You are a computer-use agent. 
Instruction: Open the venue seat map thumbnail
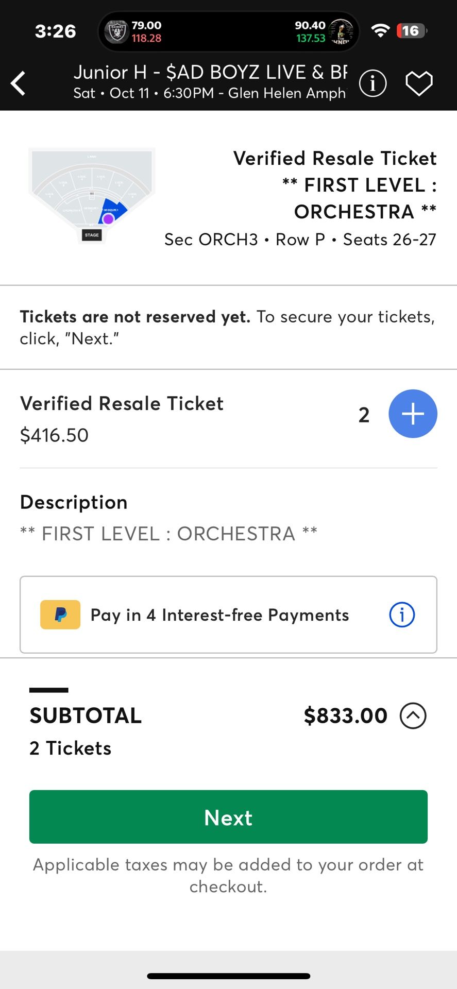point(92,196)
